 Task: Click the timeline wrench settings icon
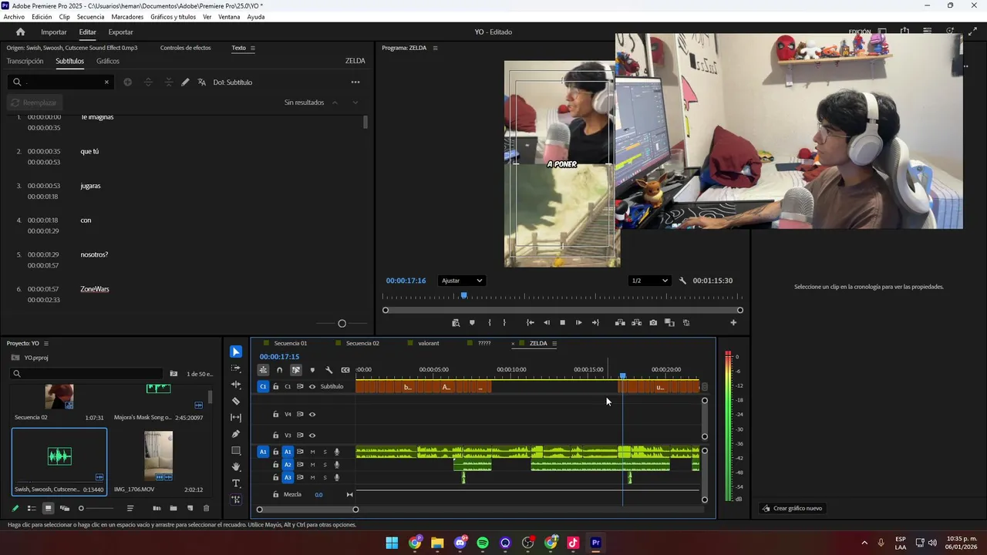(x=328, y=370)
